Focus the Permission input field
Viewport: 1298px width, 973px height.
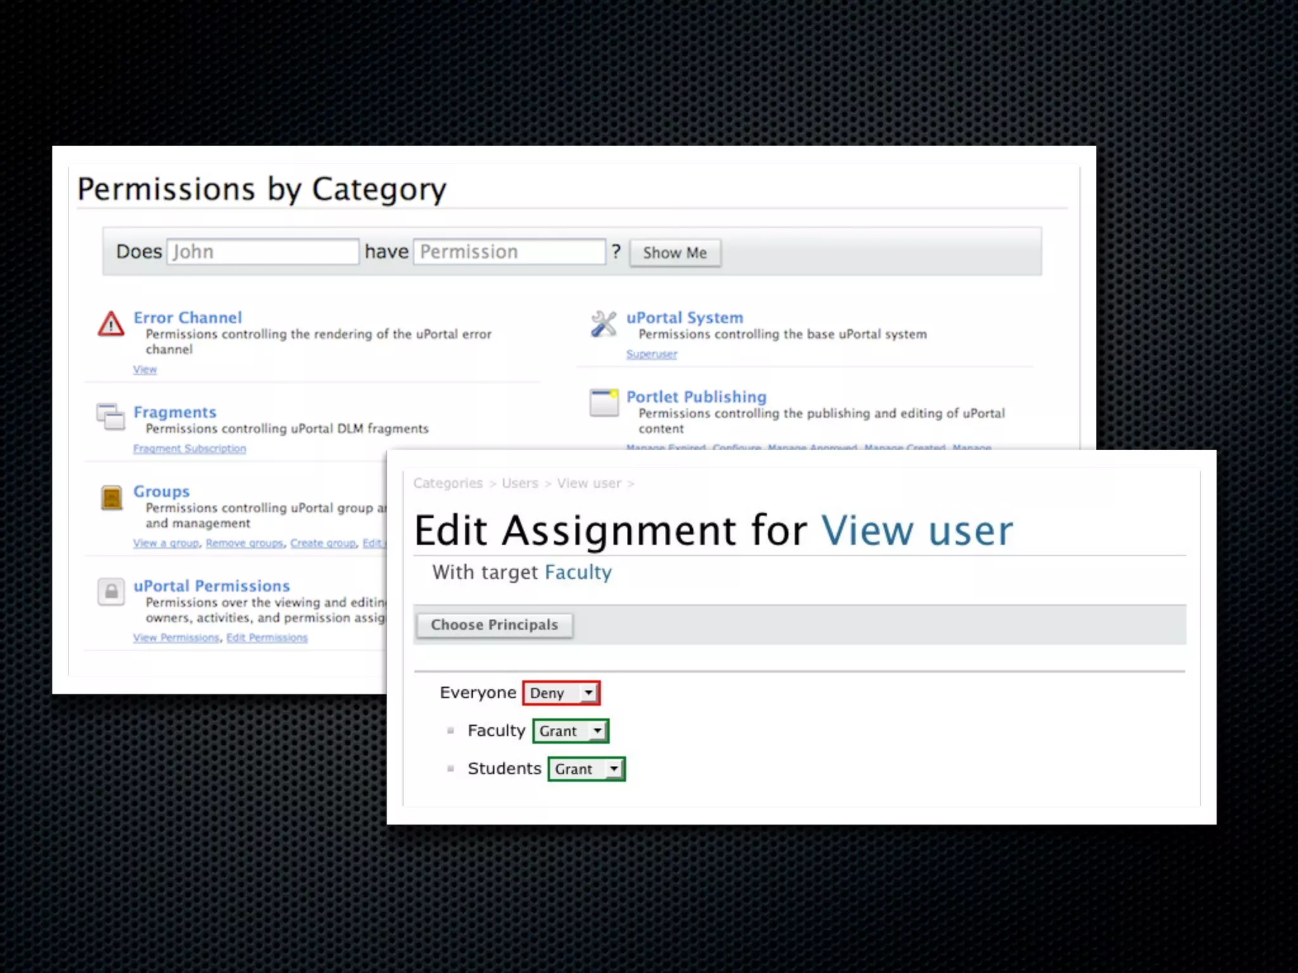coord(509,251)
